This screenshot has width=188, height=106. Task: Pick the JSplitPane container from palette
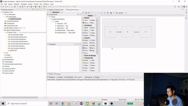85,30
